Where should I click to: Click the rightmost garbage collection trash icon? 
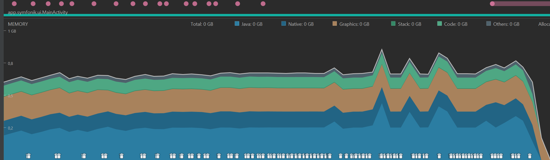[529, 156]
